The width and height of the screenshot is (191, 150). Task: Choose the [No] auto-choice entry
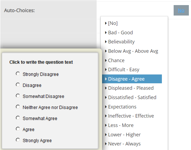[x=113, y=23]
